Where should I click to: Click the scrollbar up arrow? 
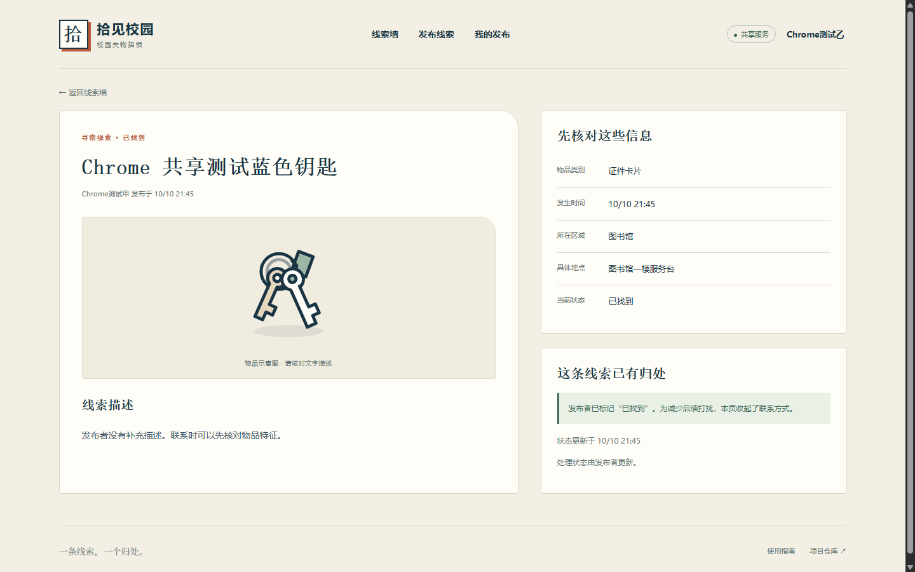pyautogui.click(x=910, y=4)
